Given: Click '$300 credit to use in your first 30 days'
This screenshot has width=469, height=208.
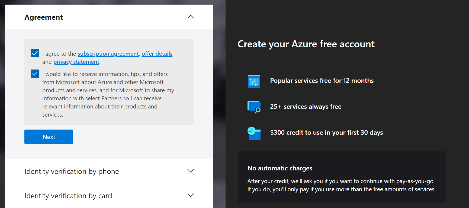Looking at the screenshot, I should [x=326, y=133].
